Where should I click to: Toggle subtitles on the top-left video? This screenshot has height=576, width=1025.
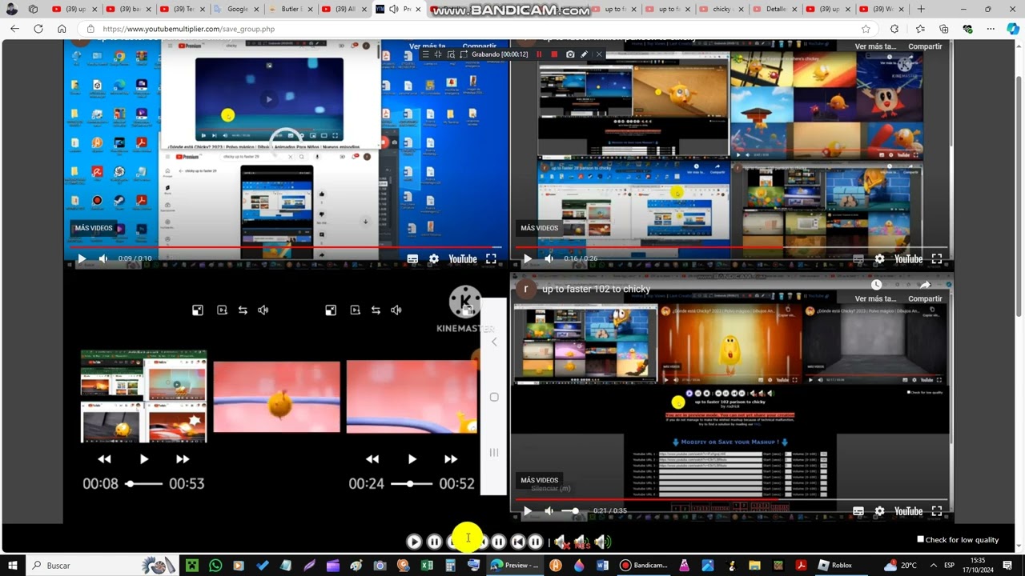click(412, 259)
